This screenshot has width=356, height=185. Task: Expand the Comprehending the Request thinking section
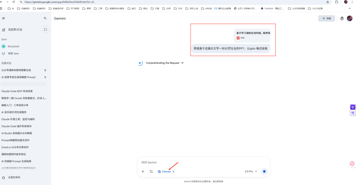point(165,63)
